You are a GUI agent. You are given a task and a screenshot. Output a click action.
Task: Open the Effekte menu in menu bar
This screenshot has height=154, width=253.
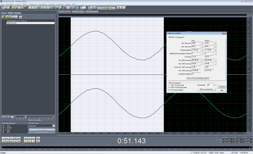point(25,4)
